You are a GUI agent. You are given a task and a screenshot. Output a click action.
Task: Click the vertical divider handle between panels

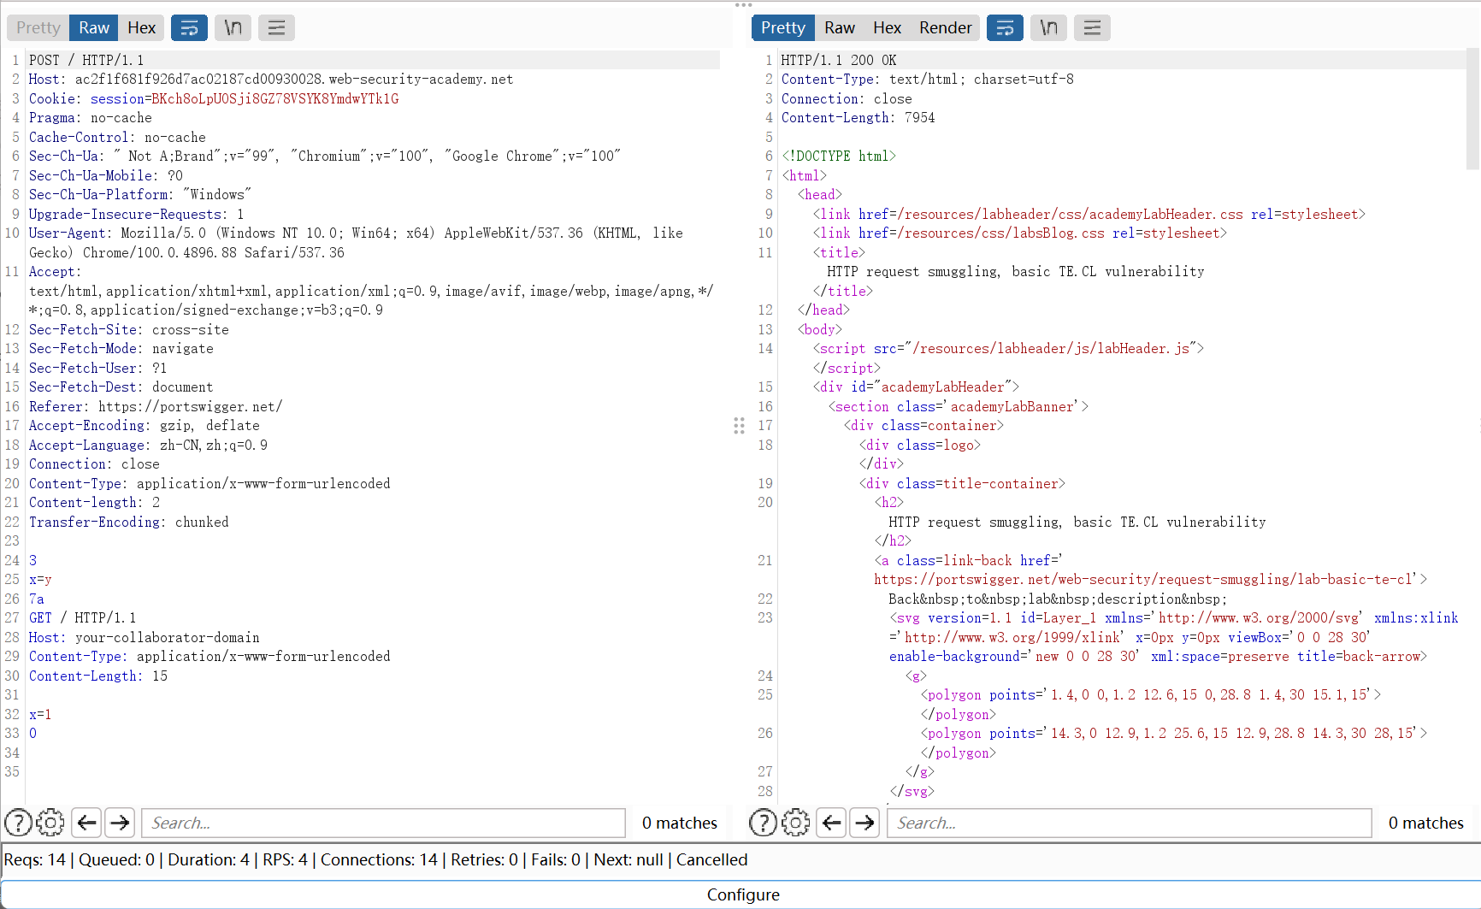(x=739, y=426)
